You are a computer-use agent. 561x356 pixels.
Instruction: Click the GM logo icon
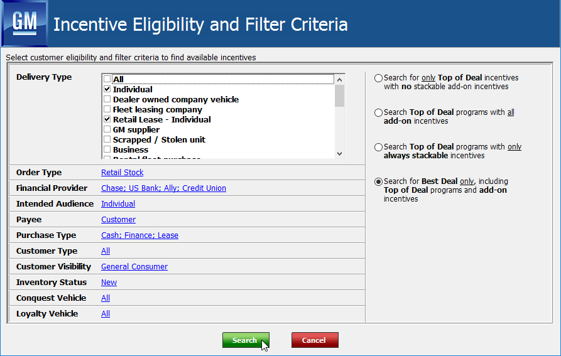[x=25, y=24]
